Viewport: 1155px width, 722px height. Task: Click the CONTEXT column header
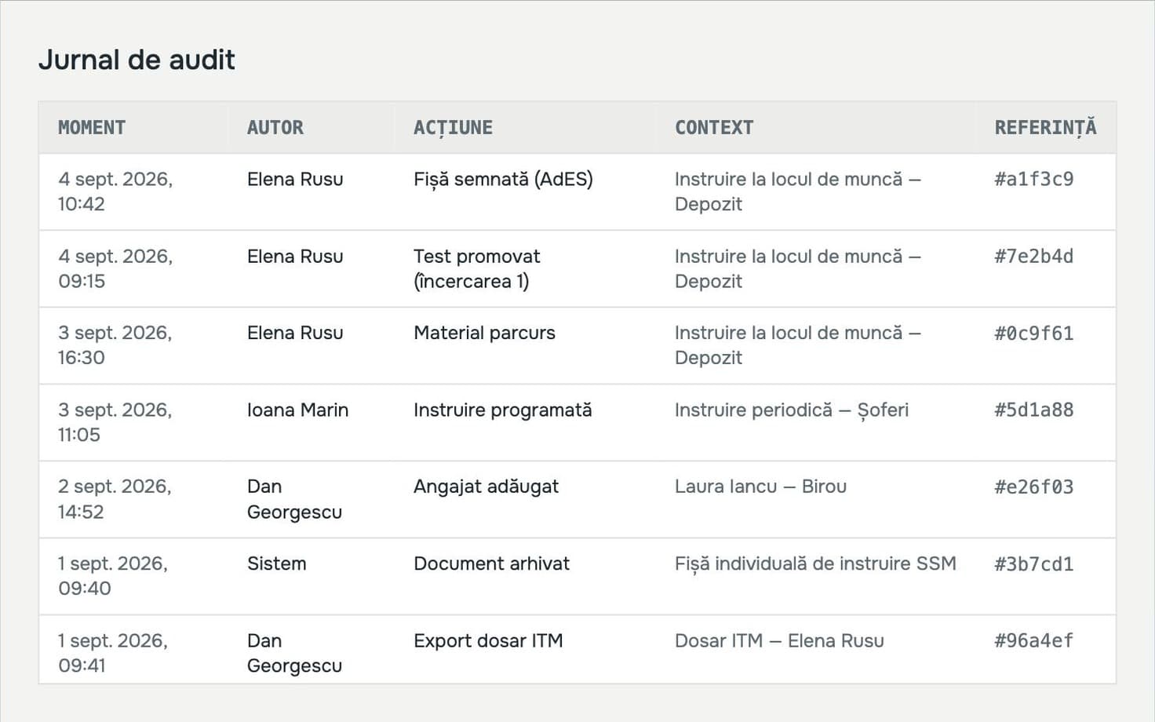tap(714, 127)
